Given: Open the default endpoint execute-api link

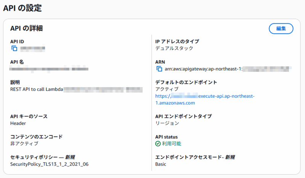Looking at the screenshot, I should pos(205,99).
